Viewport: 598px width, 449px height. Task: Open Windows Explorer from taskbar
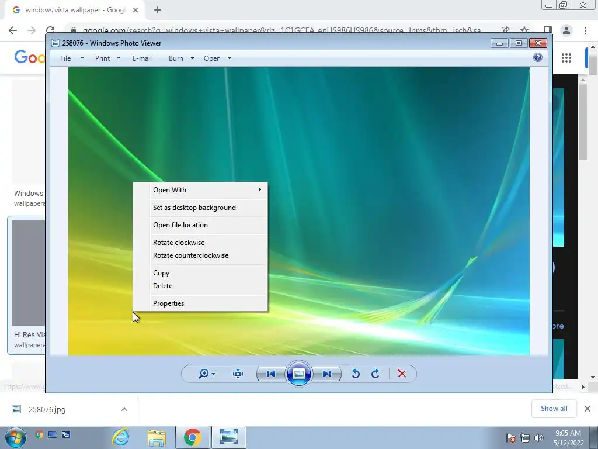(157, 437)
